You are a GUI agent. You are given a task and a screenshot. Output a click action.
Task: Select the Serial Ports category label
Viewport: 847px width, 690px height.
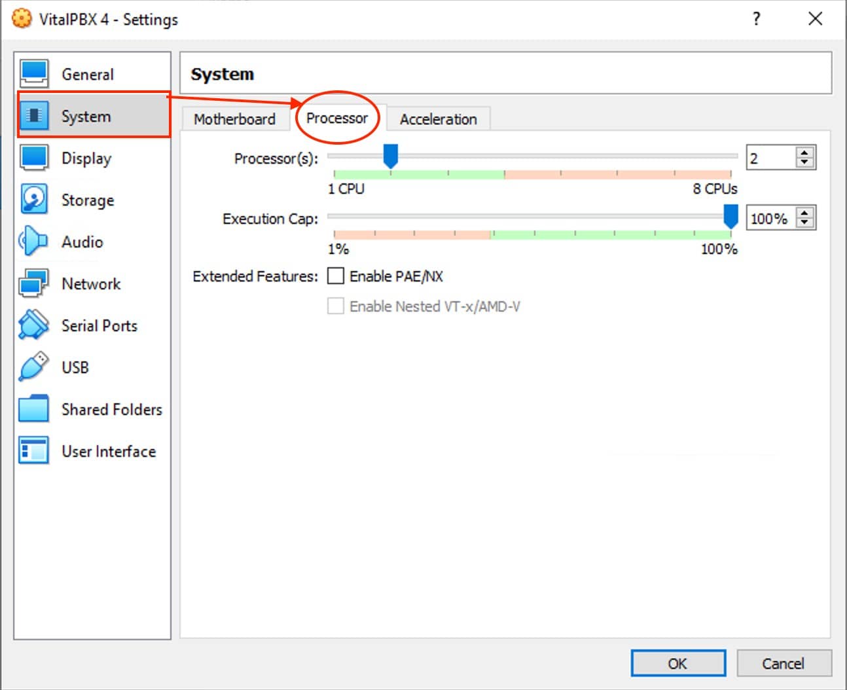99,326
